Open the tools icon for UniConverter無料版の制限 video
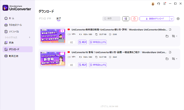Screen dimensions: 184x110 (x=173, y=36)
